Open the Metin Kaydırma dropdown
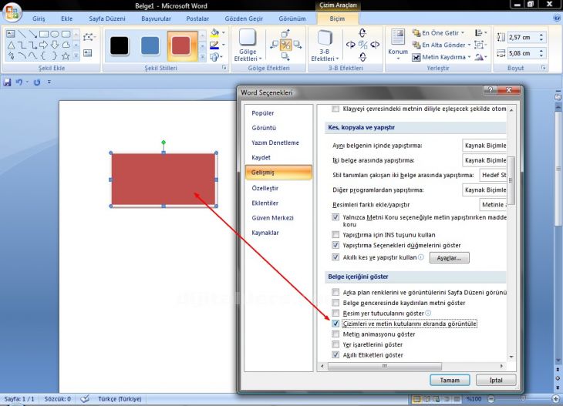The height and width of the screenshot is (406, 563). [469, 57]
